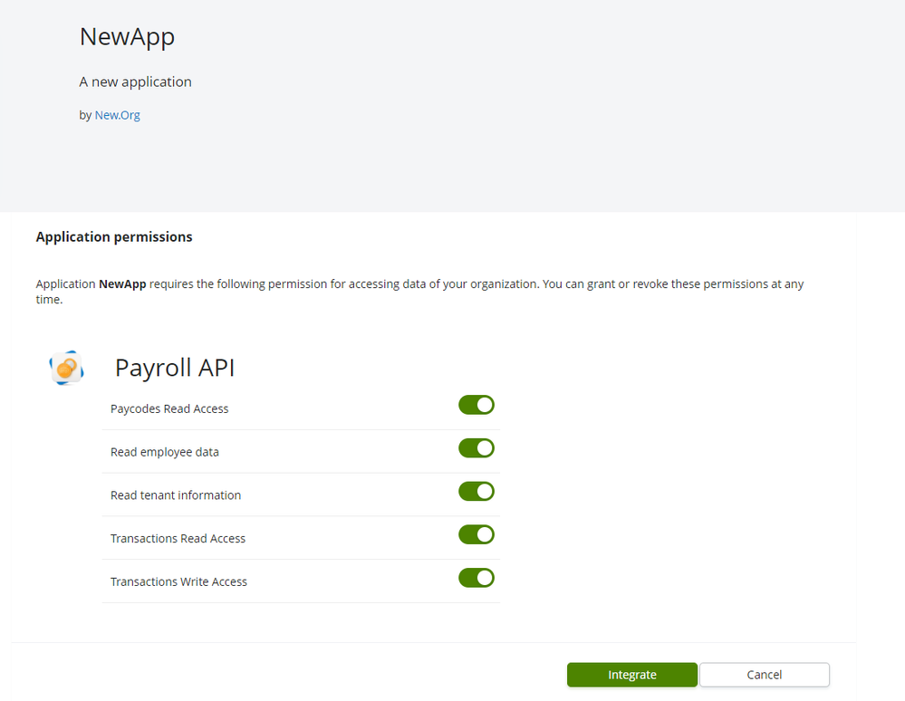
Task: Click the Transactions Write Access label
Action: (178, 581)
